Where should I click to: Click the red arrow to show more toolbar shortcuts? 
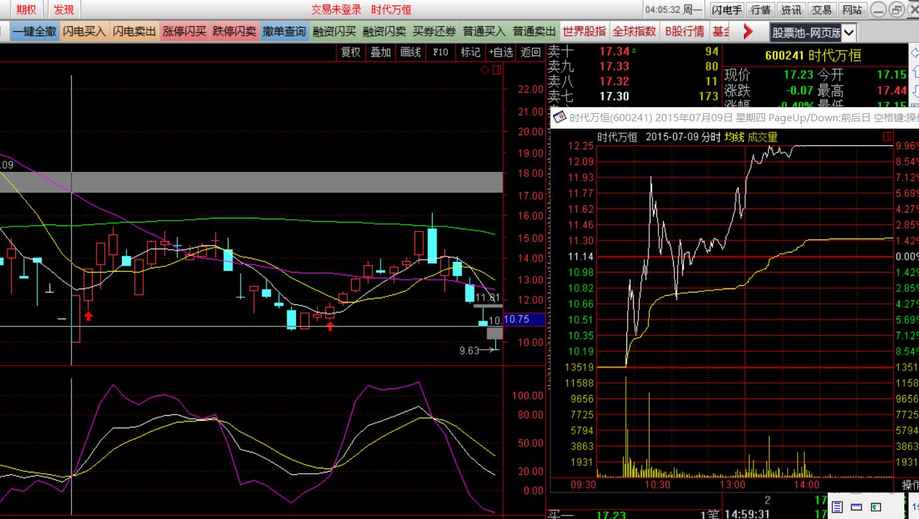(747, 31)
